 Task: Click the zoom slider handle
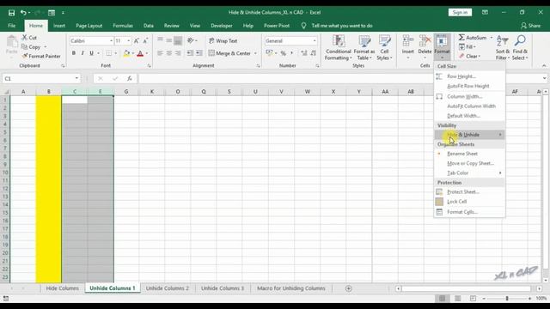pos(507,298)
